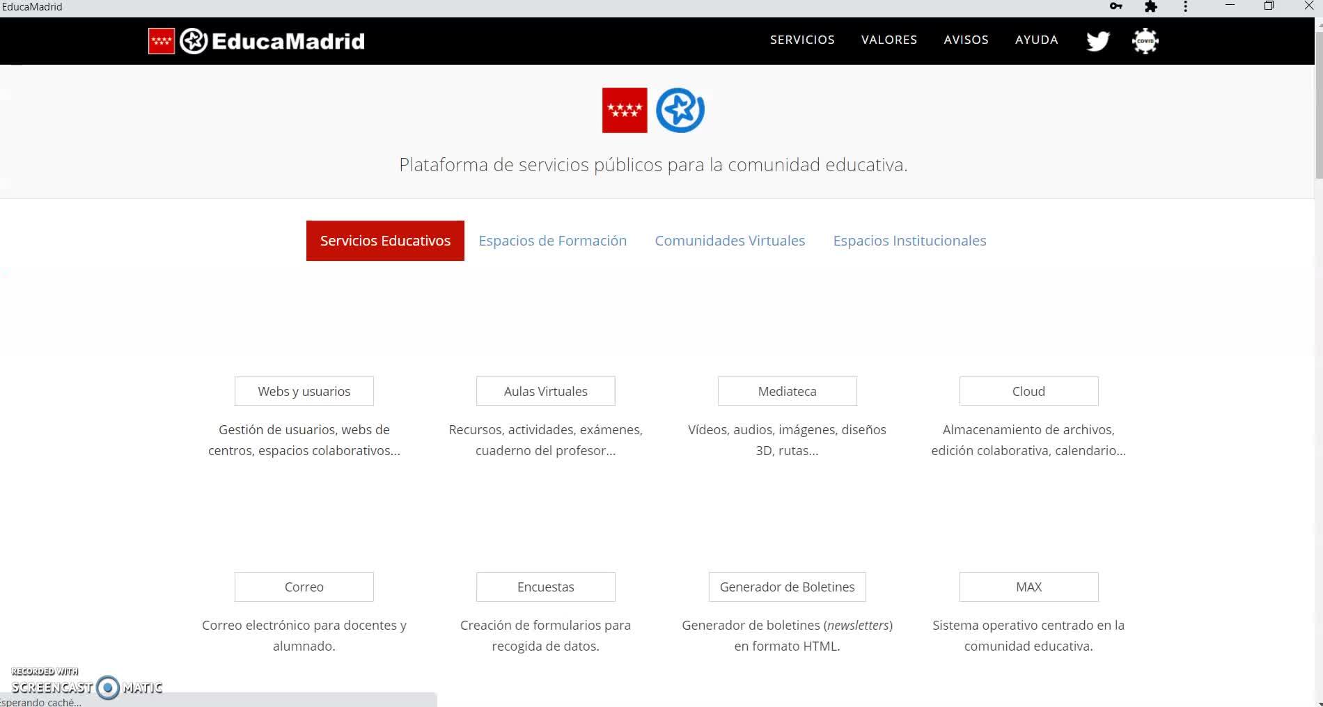Click the blue circular star emblem
The width and height of the screenshot is (1323, 707).
tap(680, 110)
